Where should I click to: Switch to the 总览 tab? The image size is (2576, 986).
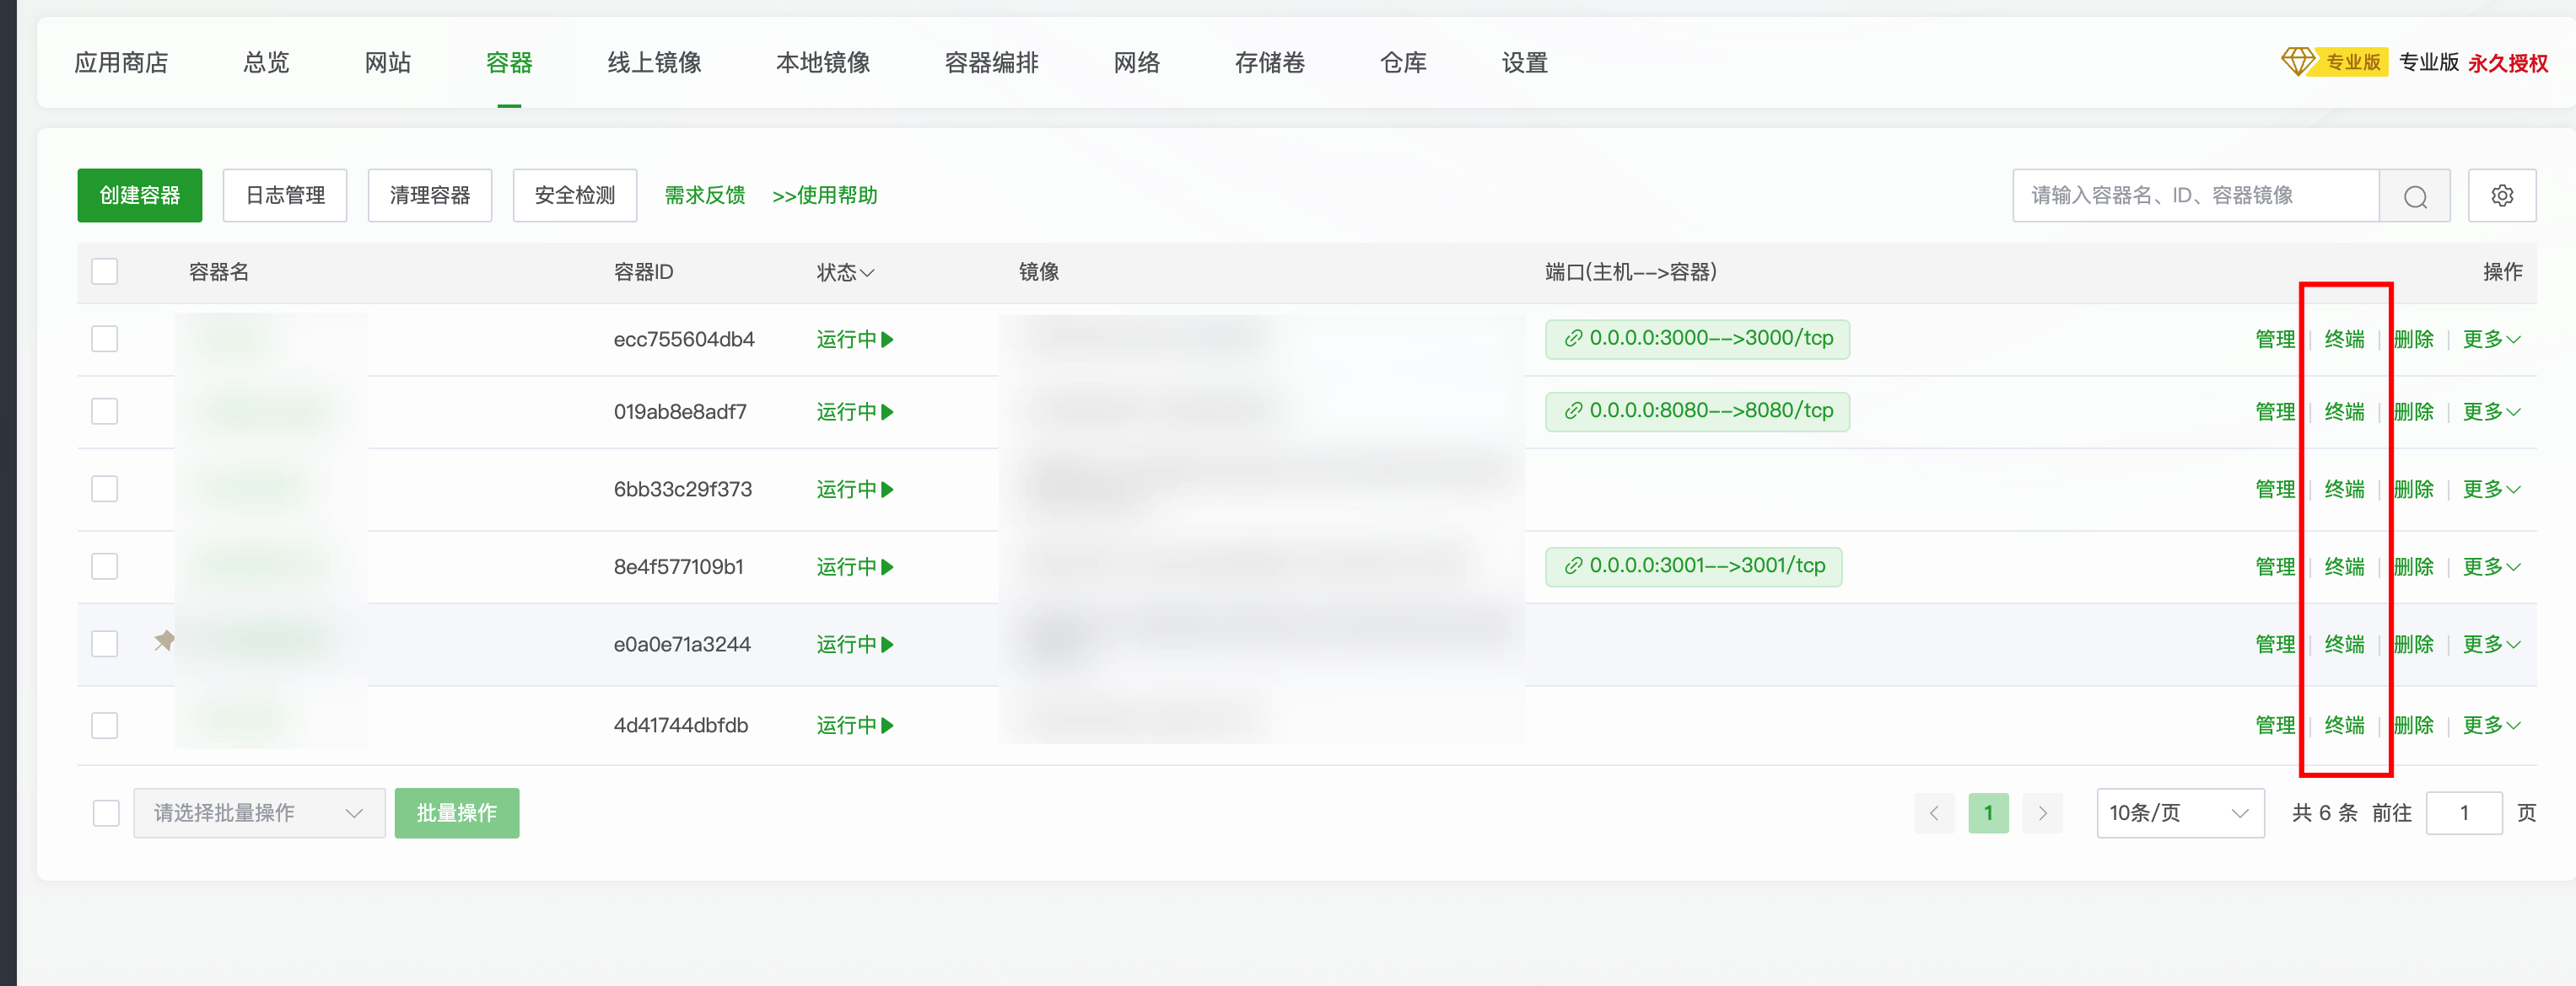[266, 63]
